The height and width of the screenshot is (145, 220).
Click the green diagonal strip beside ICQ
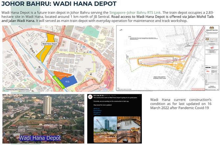pos(59,82)
